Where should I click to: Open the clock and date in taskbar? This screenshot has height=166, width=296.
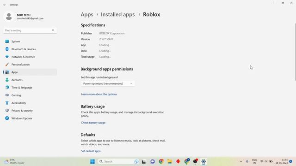[282, 161]
